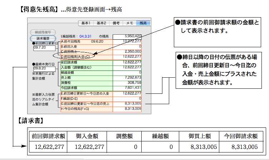Viewport: 269px width, 160px height.
Task: Select the E.前回締日更新日〜今日迄の入金 label
Action: click(x=85, y=93)
